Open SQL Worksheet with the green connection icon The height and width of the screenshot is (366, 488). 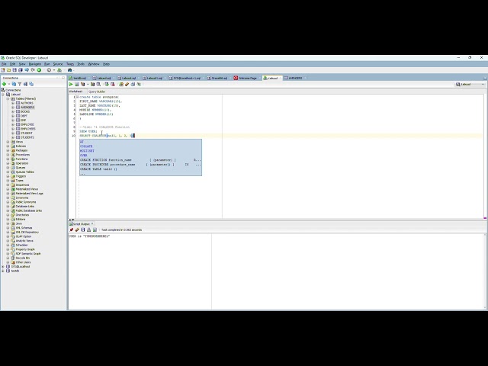(x=59, y=70)
